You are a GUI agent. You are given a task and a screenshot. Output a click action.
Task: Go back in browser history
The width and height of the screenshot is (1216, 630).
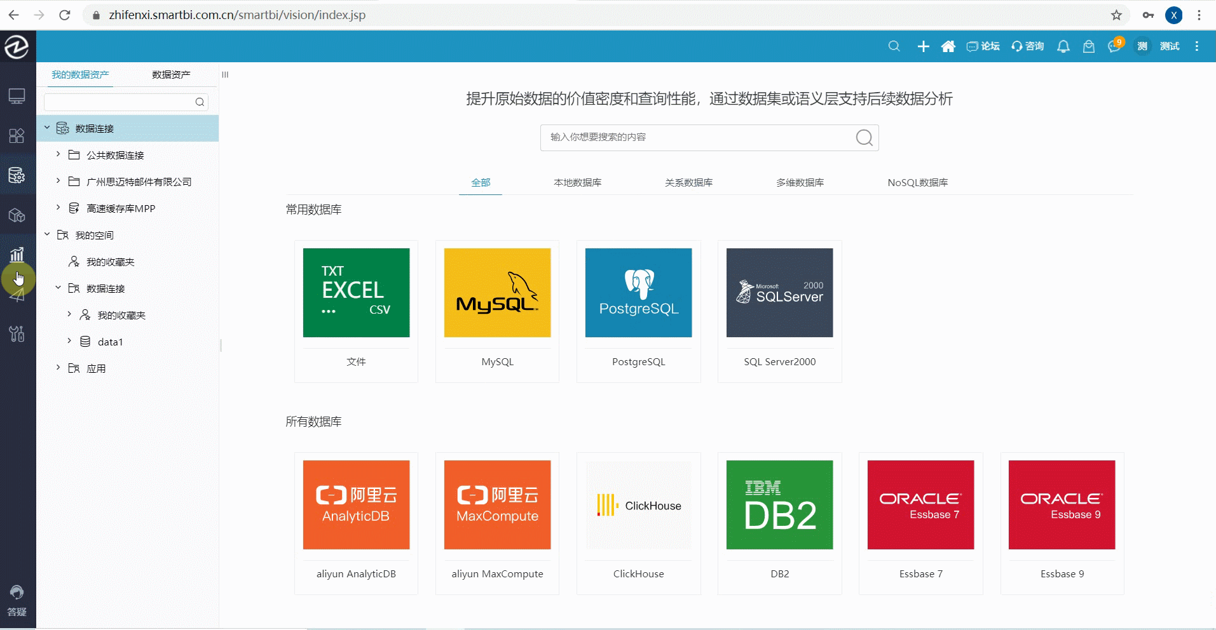(14, 15)
